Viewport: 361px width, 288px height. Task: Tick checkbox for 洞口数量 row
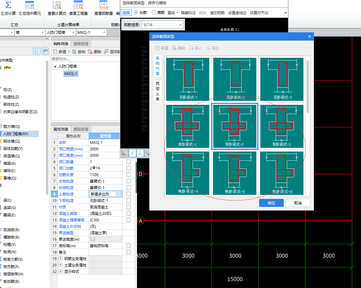128,162
